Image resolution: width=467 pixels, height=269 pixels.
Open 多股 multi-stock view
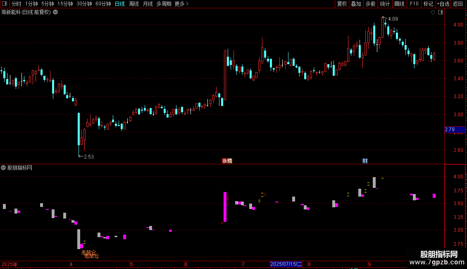370,4
